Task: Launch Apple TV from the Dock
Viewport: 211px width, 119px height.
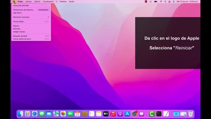Action: pyautogui.click(x=106, y=114)
